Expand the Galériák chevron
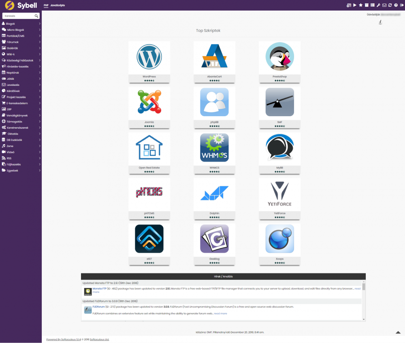 coord(40,48)
